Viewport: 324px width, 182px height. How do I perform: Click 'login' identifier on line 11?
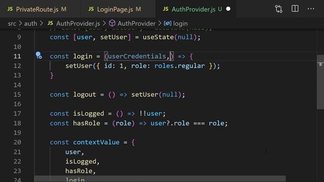83,56
